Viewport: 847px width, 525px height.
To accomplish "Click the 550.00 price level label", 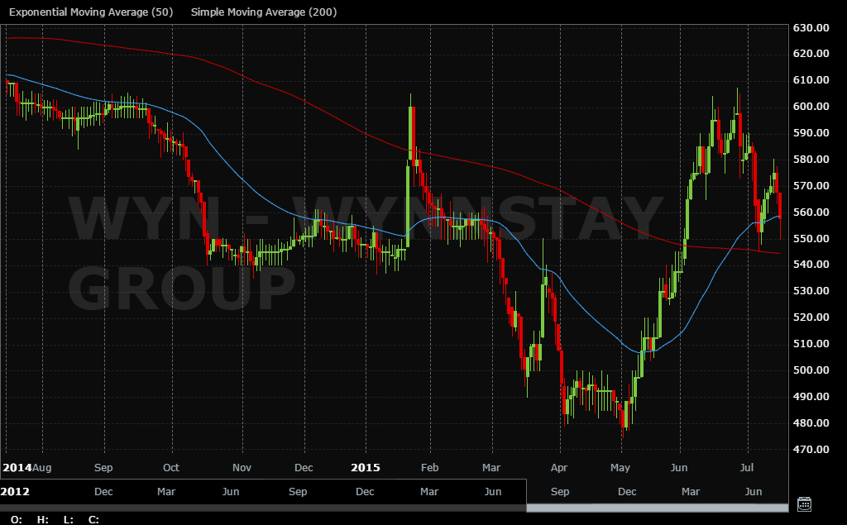I will point(811,238).
